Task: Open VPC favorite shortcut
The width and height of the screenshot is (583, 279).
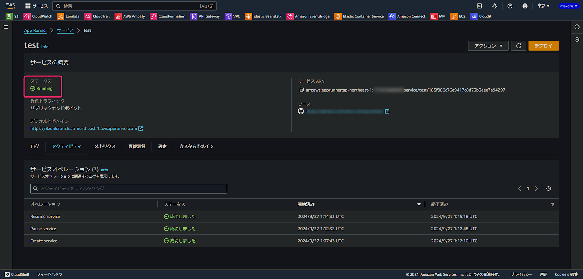Action: [233, 16]
